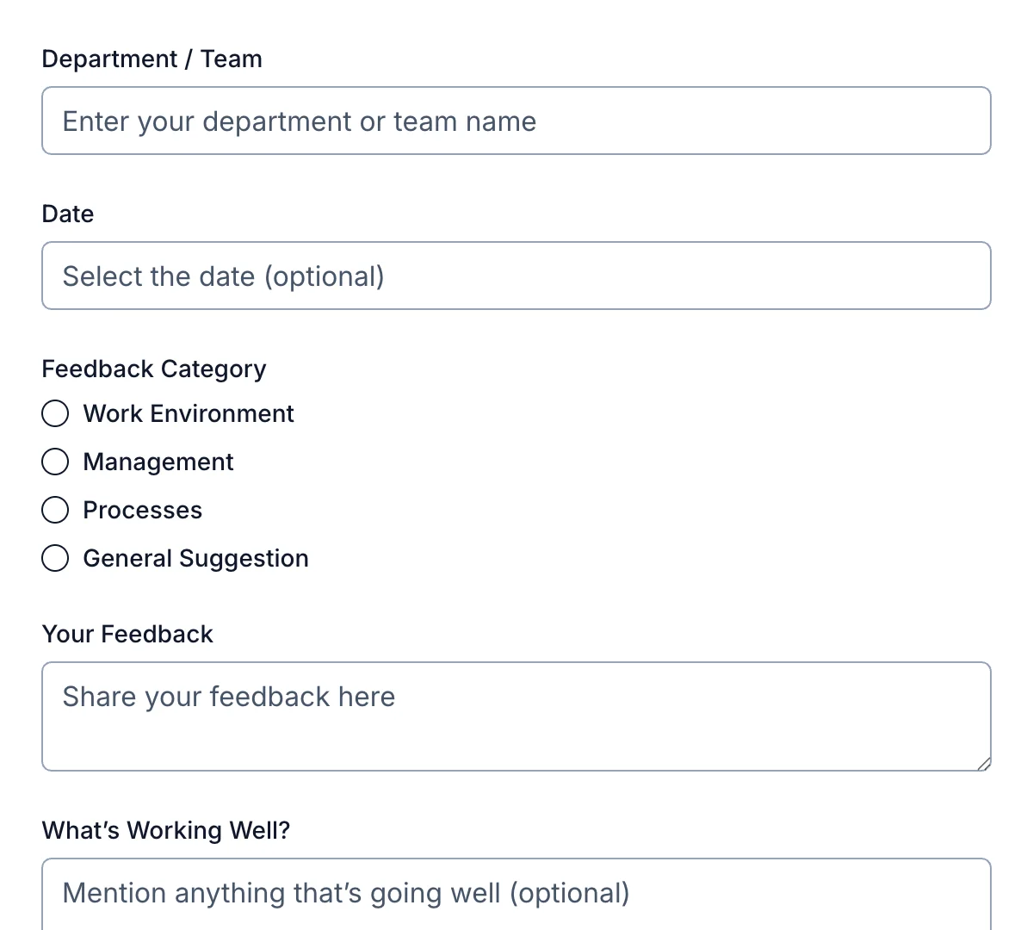Click the Date label above the date field
Viewport: 1033px width, 930px height.
pyautogui.click(x=68, y=214)
